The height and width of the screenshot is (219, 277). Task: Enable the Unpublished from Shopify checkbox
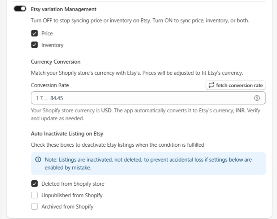pyautogui.click(x=34, y=195)
